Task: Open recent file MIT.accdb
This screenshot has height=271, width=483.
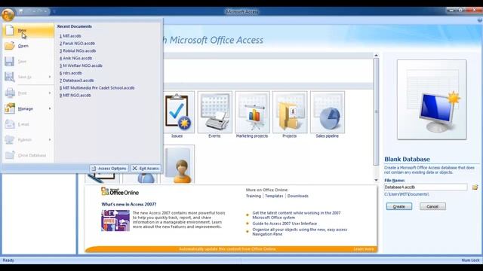Action: click(70, 36)
